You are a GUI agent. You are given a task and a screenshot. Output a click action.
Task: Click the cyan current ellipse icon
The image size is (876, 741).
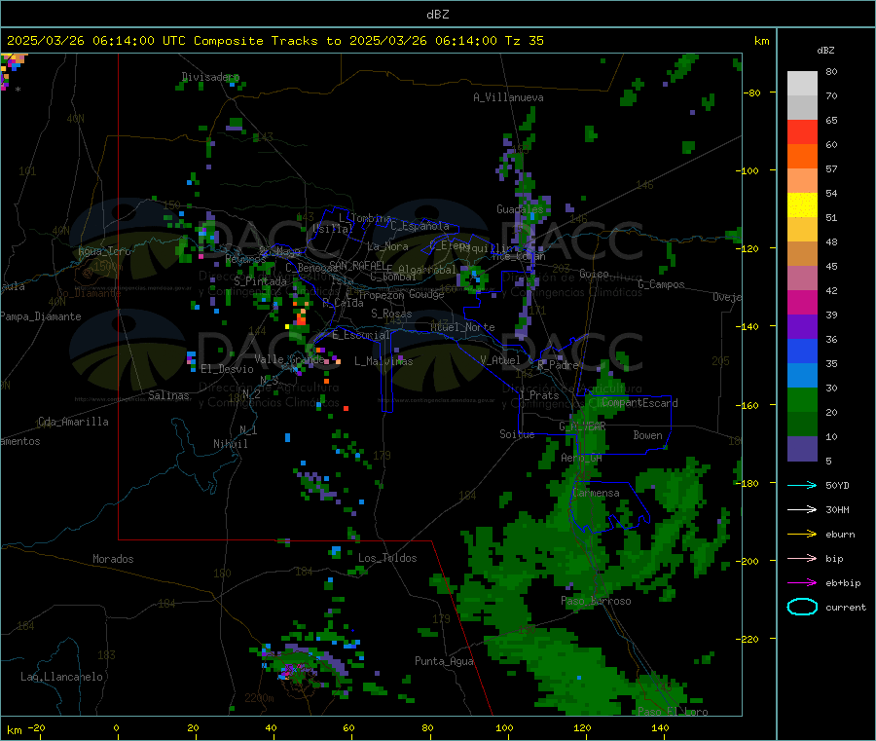802,607
